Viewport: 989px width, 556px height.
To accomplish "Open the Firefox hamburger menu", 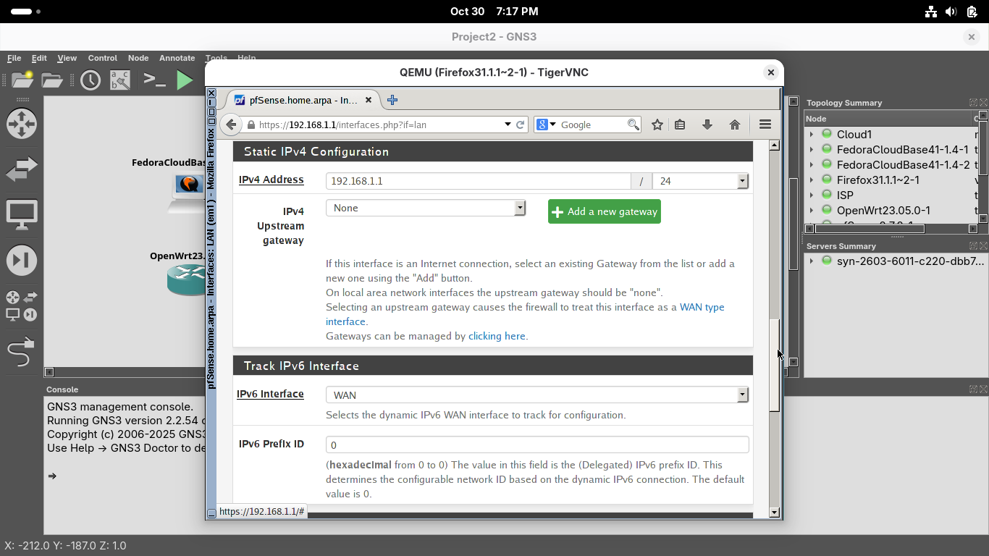I will coord(765,125).
